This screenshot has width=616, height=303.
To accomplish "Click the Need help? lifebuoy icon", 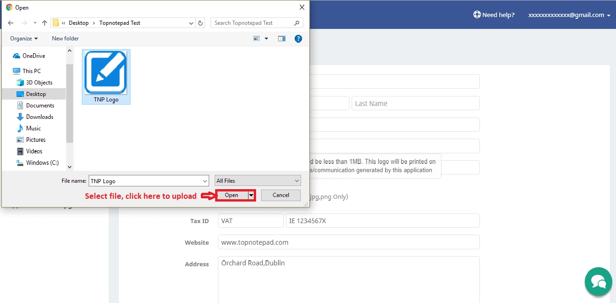I will coord(477,15).
